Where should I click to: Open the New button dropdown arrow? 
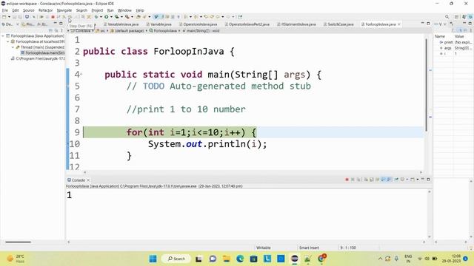coord(9,17)
